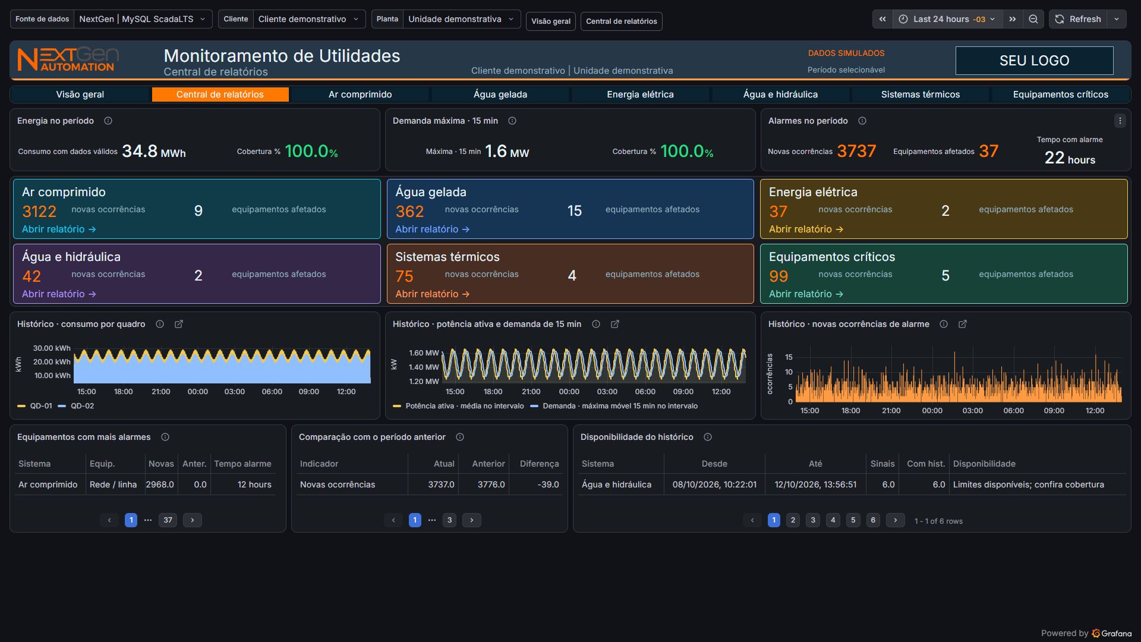The height and width of the screenshot is (642, 1141).
Task: Switch to the Água gelada tab
Action: pos(500,95)
